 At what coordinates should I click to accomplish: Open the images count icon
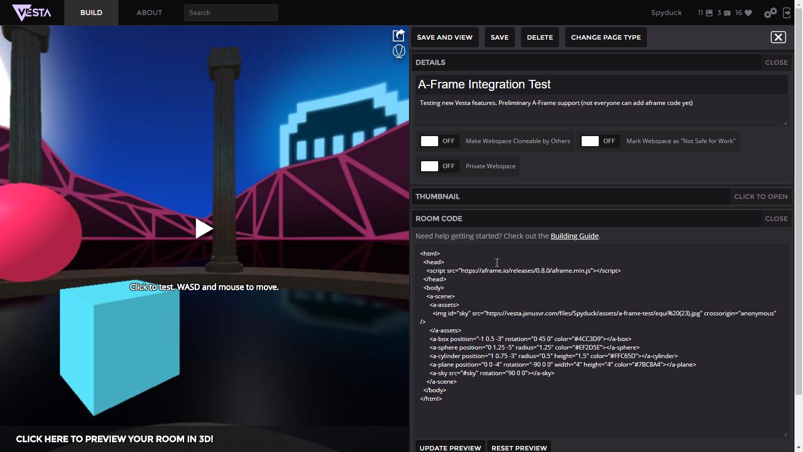709,13
